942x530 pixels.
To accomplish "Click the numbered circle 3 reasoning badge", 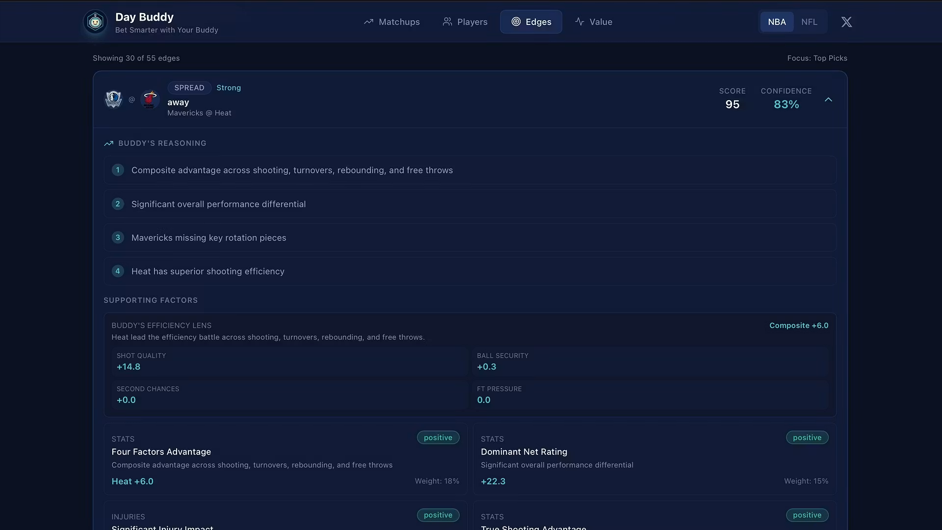I will pyautogui.click(x=118, y=238).
